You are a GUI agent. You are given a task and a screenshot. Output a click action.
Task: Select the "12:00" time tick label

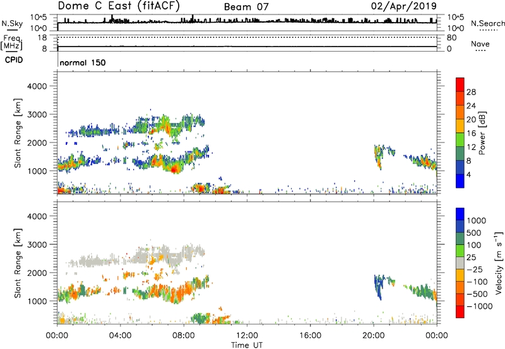[247, 336]
